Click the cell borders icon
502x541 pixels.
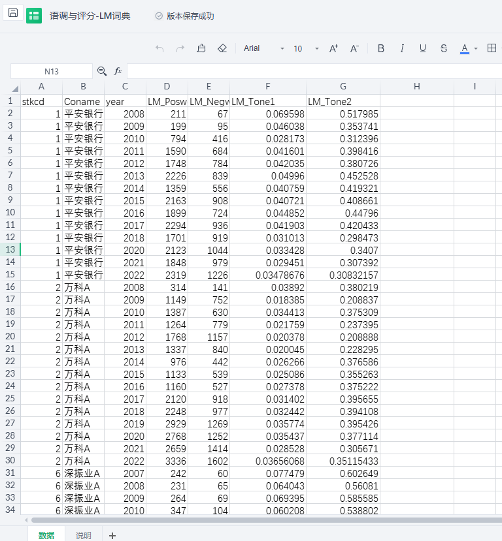click(x=492, y=48)
